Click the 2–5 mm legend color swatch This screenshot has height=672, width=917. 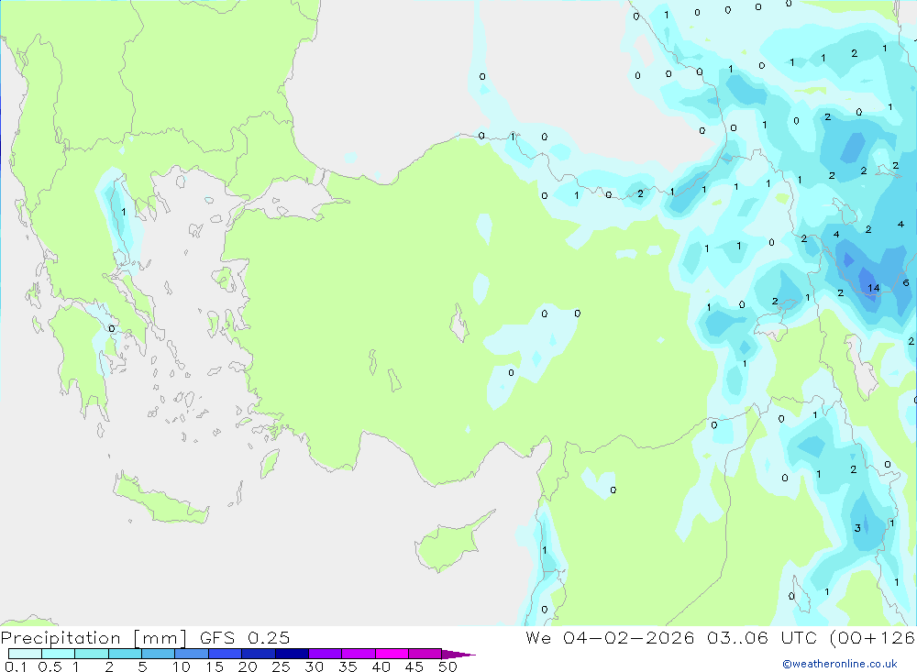click(125, 654)
